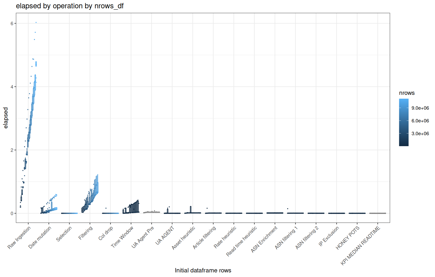Screen dimensions: 435x277
Task: Click the 'Initial dataframe rows' axis title
Action: pos(203,270)
